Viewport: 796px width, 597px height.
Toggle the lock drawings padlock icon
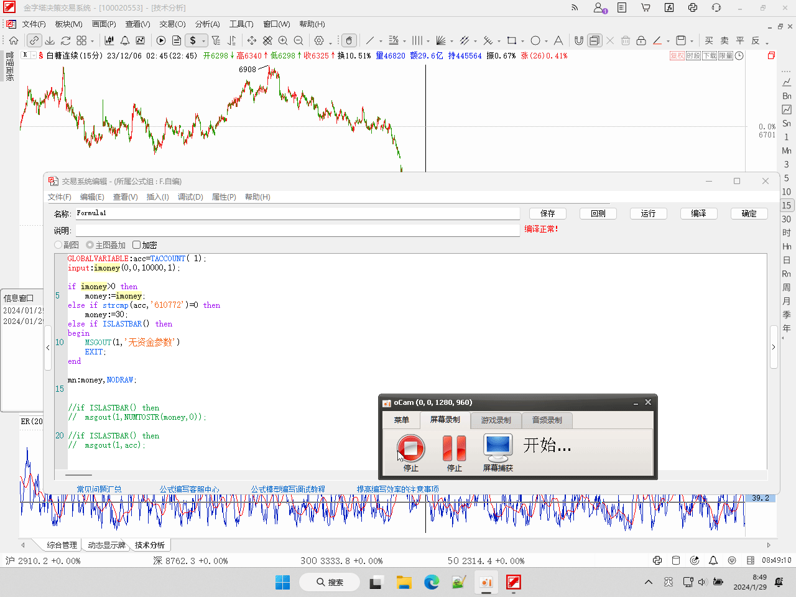pyautogui.click(x=641, y=40)
